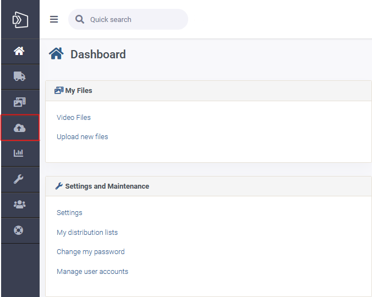Open the Settings link

click(69, 213)
